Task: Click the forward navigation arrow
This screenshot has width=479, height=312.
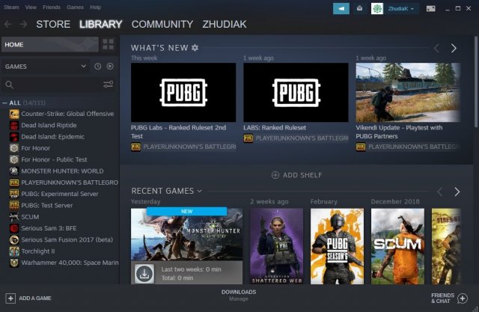Action: click(23, 24)
